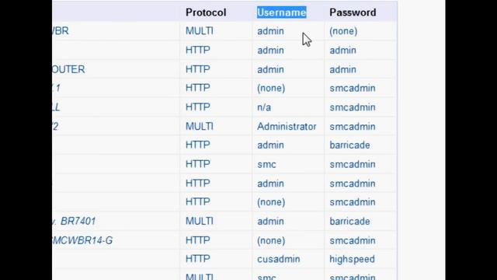Click the highspeed password entry
497x280 pixels.
[352, 259]
